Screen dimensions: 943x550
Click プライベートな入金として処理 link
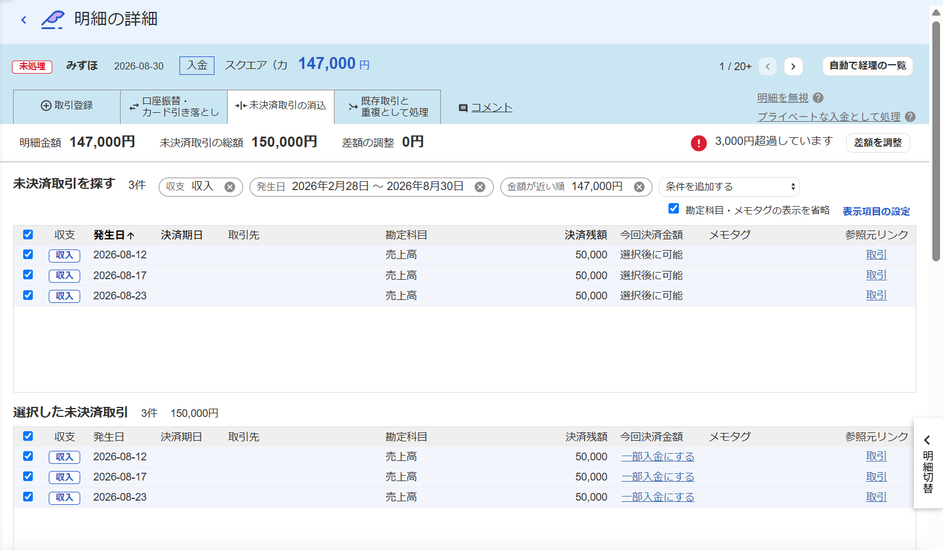coord(828,117)
